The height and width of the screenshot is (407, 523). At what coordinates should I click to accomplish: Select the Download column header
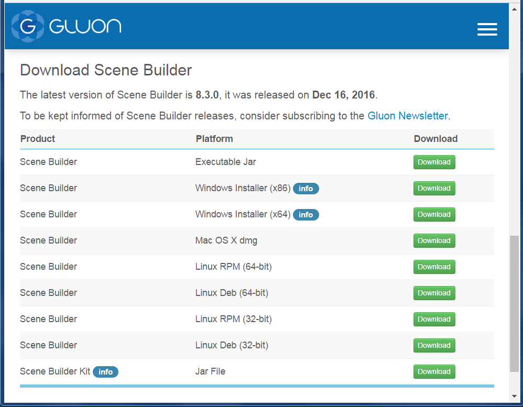[x=435, y=139]
